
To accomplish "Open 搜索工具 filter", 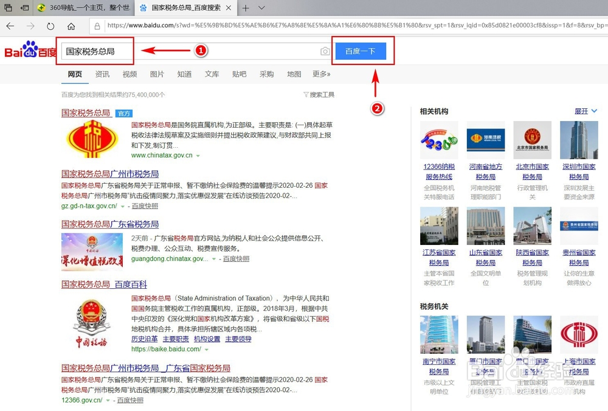I will click(319, 95).
